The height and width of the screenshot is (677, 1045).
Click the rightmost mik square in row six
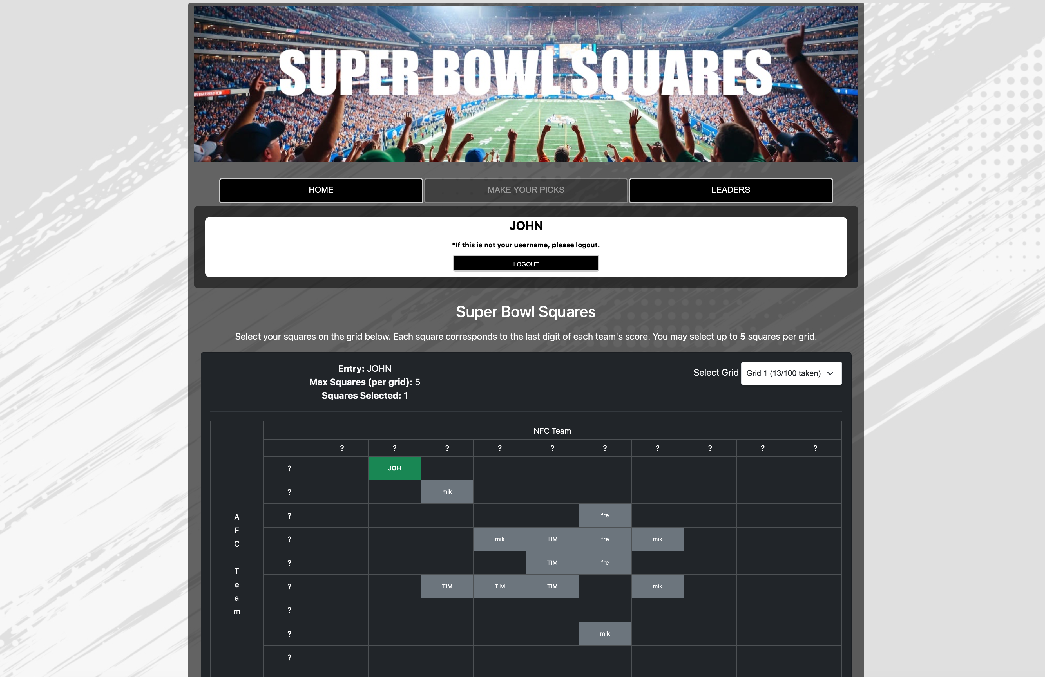[x=657, y=586]
